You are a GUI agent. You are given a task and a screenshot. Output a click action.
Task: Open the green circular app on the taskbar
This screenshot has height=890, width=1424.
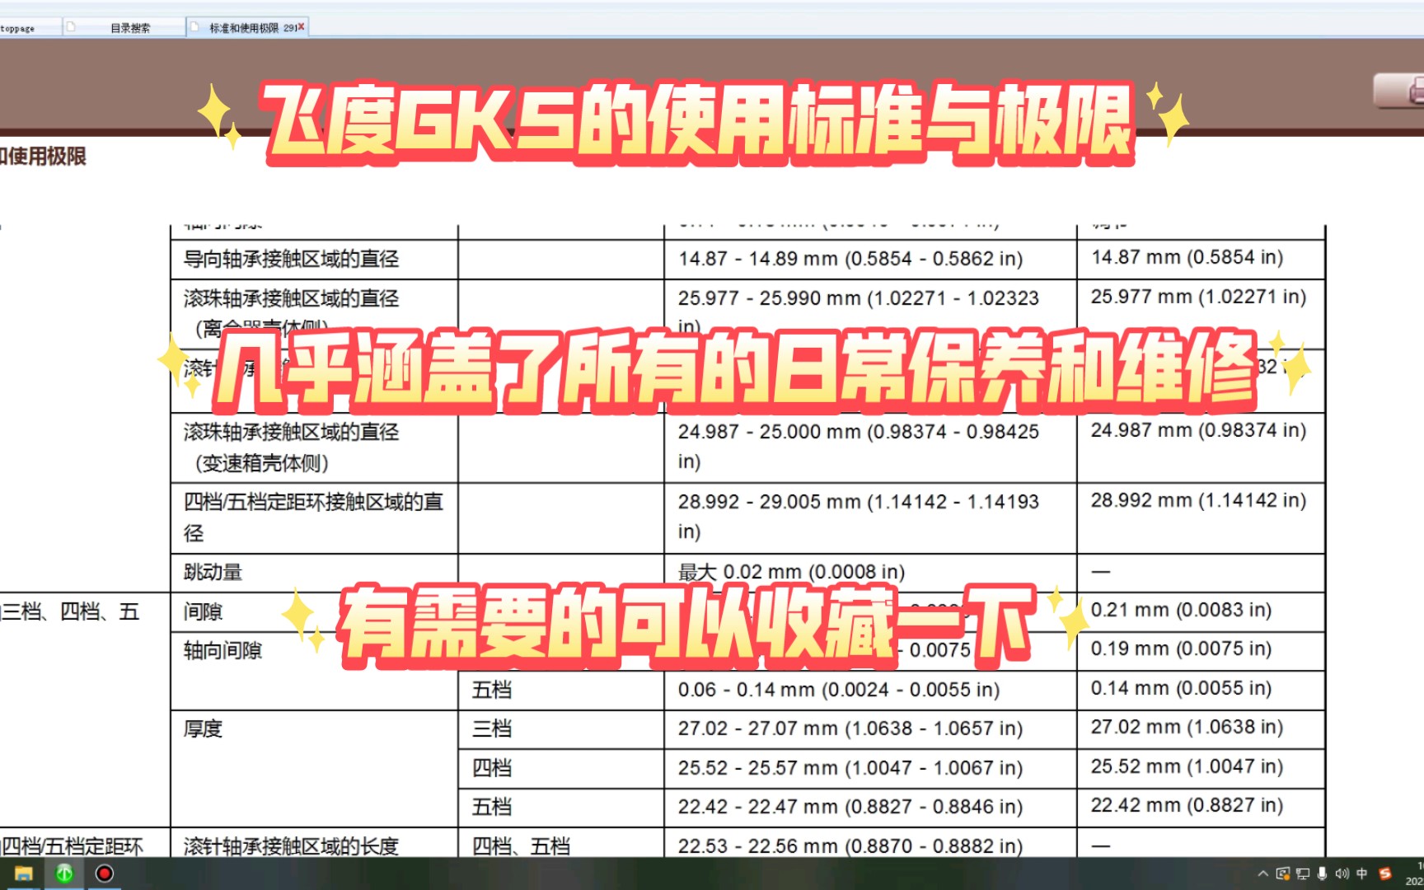click(64, 874)
